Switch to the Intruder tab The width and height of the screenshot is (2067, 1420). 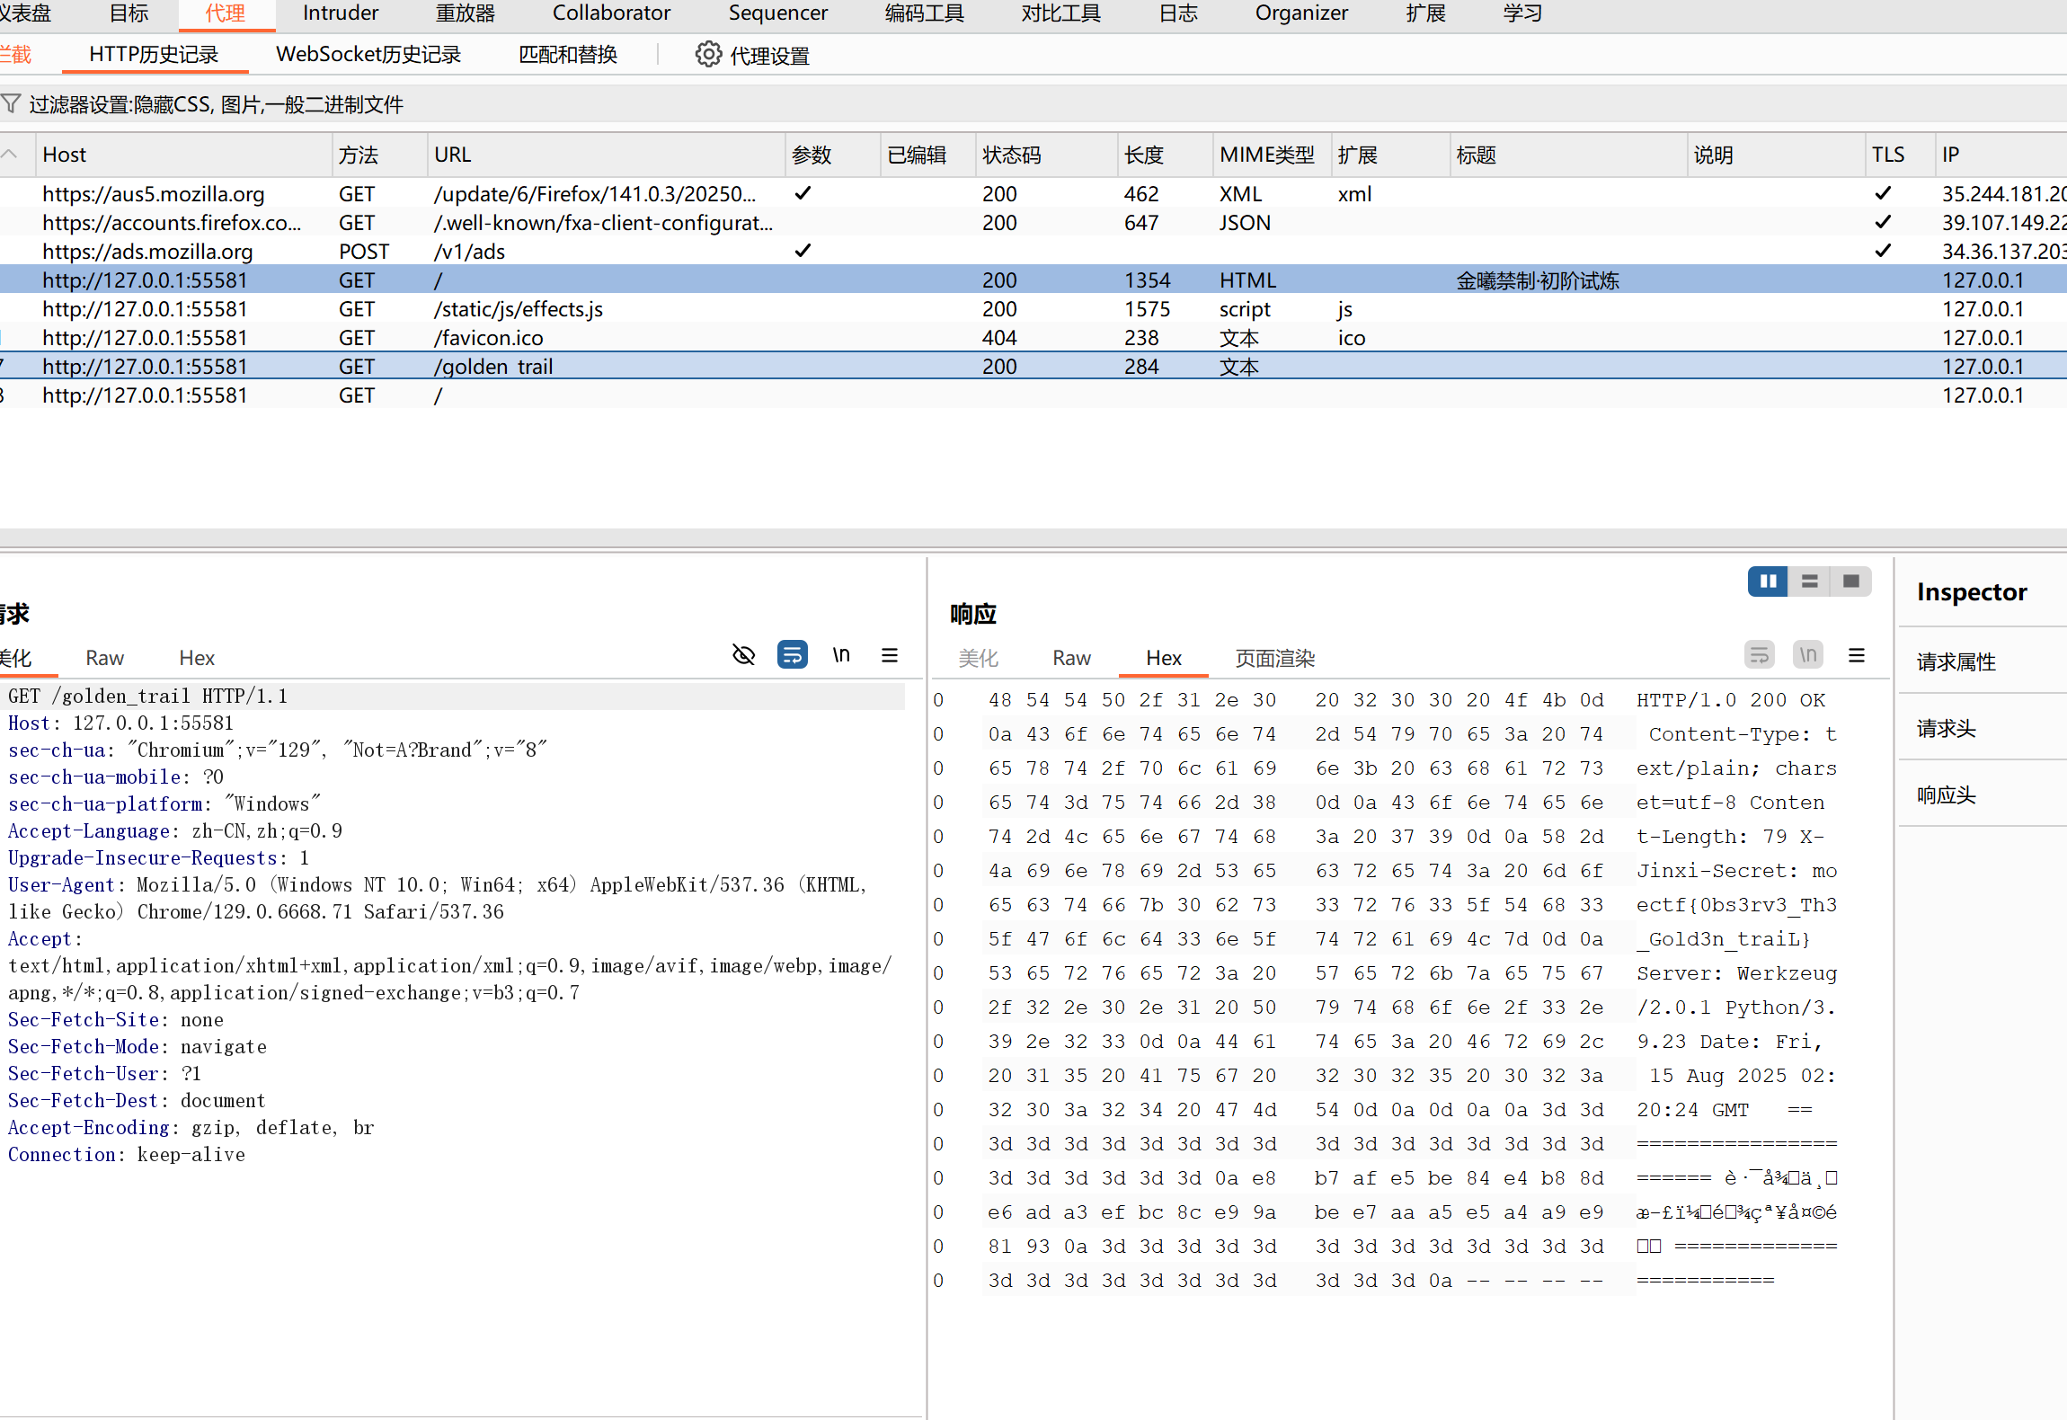(341, 13)
